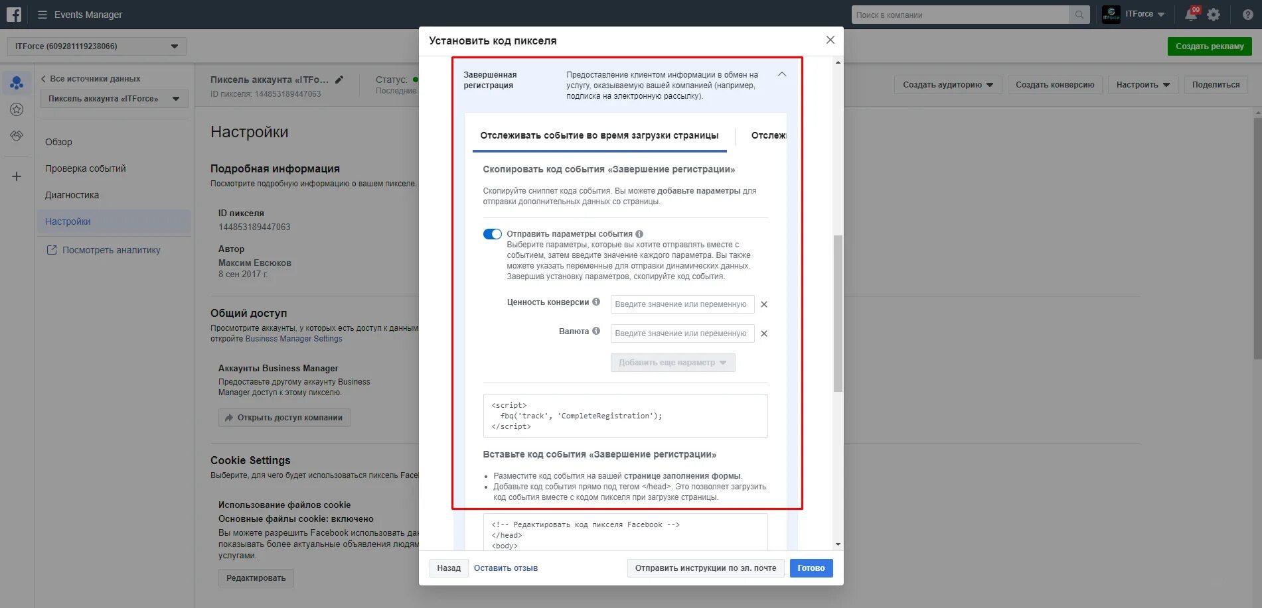Select the partially visible second tracking tab
The image size is (1262, 608).
(768, 135)
